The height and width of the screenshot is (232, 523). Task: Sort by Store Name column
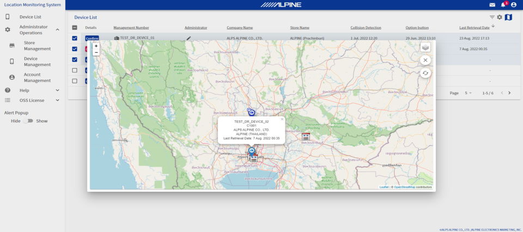pyautogui.click(x=300, y=28)
